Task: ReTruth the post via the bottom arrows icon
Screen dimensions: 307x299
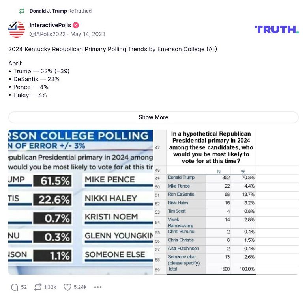Action: 38,287
